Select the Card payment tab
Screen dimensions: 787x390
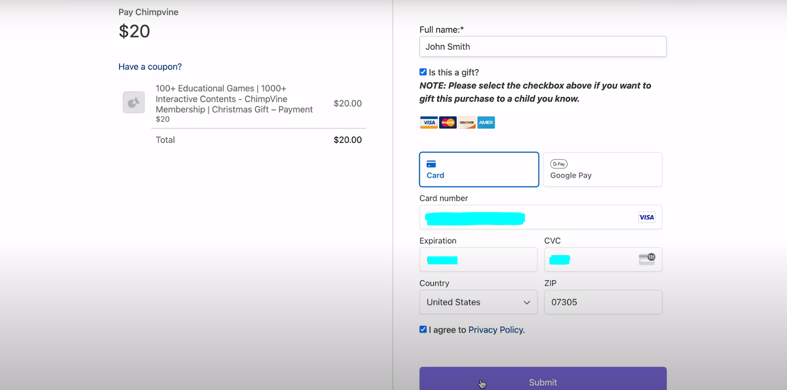tap(479, 170)
